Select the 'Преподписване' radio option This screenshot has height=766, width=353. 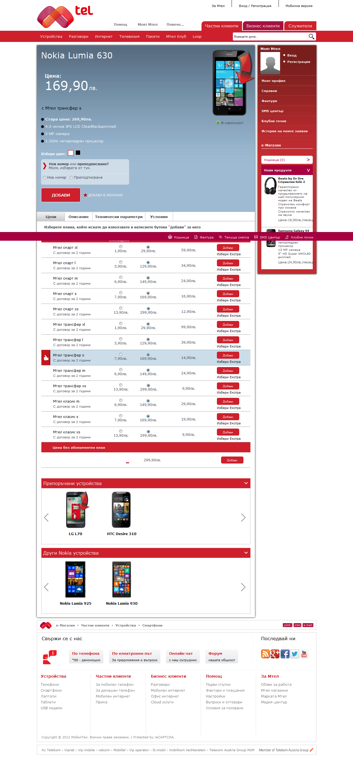click(x=71, y=178)
